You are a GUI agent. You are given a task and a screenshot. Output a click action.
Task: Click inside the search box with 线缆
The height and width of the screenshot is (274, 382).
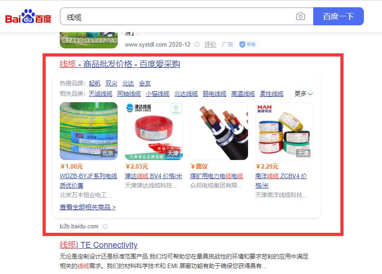coord(178,17)
